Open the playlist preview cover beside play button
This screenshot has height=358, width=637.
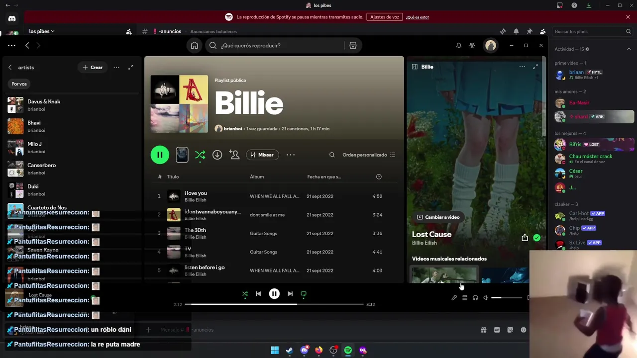point(182,155)
